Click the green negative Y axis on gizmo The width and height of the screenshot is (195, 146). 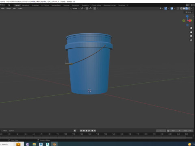click(184, 21)
